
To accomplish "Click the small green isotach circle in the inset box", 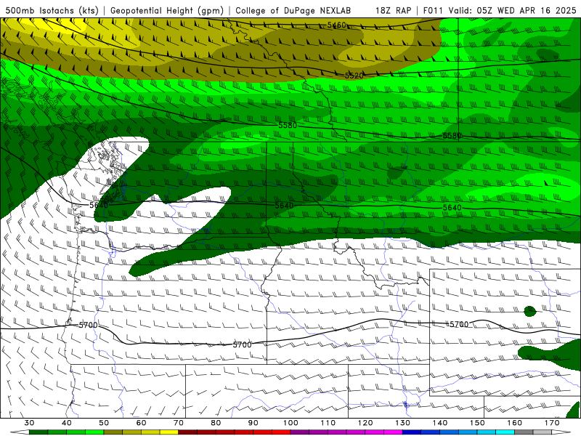I will point(530,312).
